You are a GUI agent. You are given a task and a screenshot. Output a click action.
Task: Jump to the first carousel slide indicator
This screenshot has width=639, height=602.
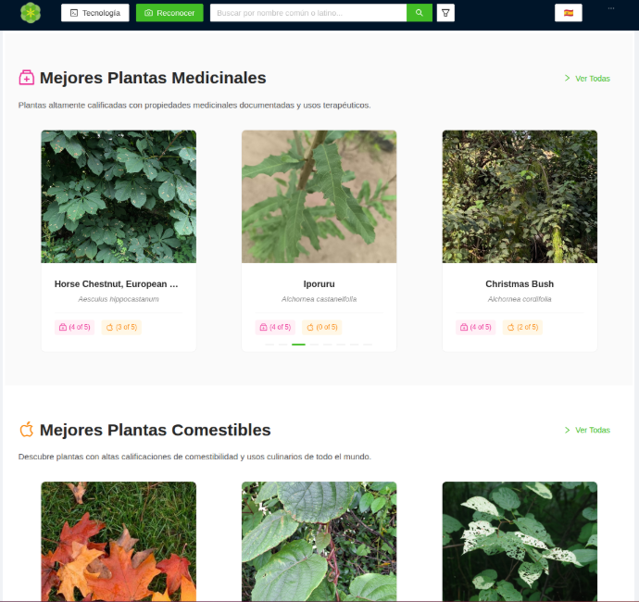[x=269, y=345]
